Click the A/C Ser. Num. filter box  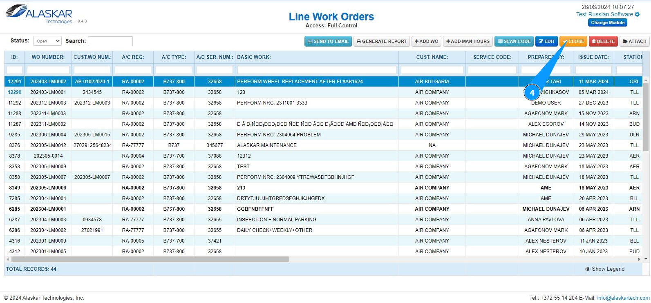215,70
